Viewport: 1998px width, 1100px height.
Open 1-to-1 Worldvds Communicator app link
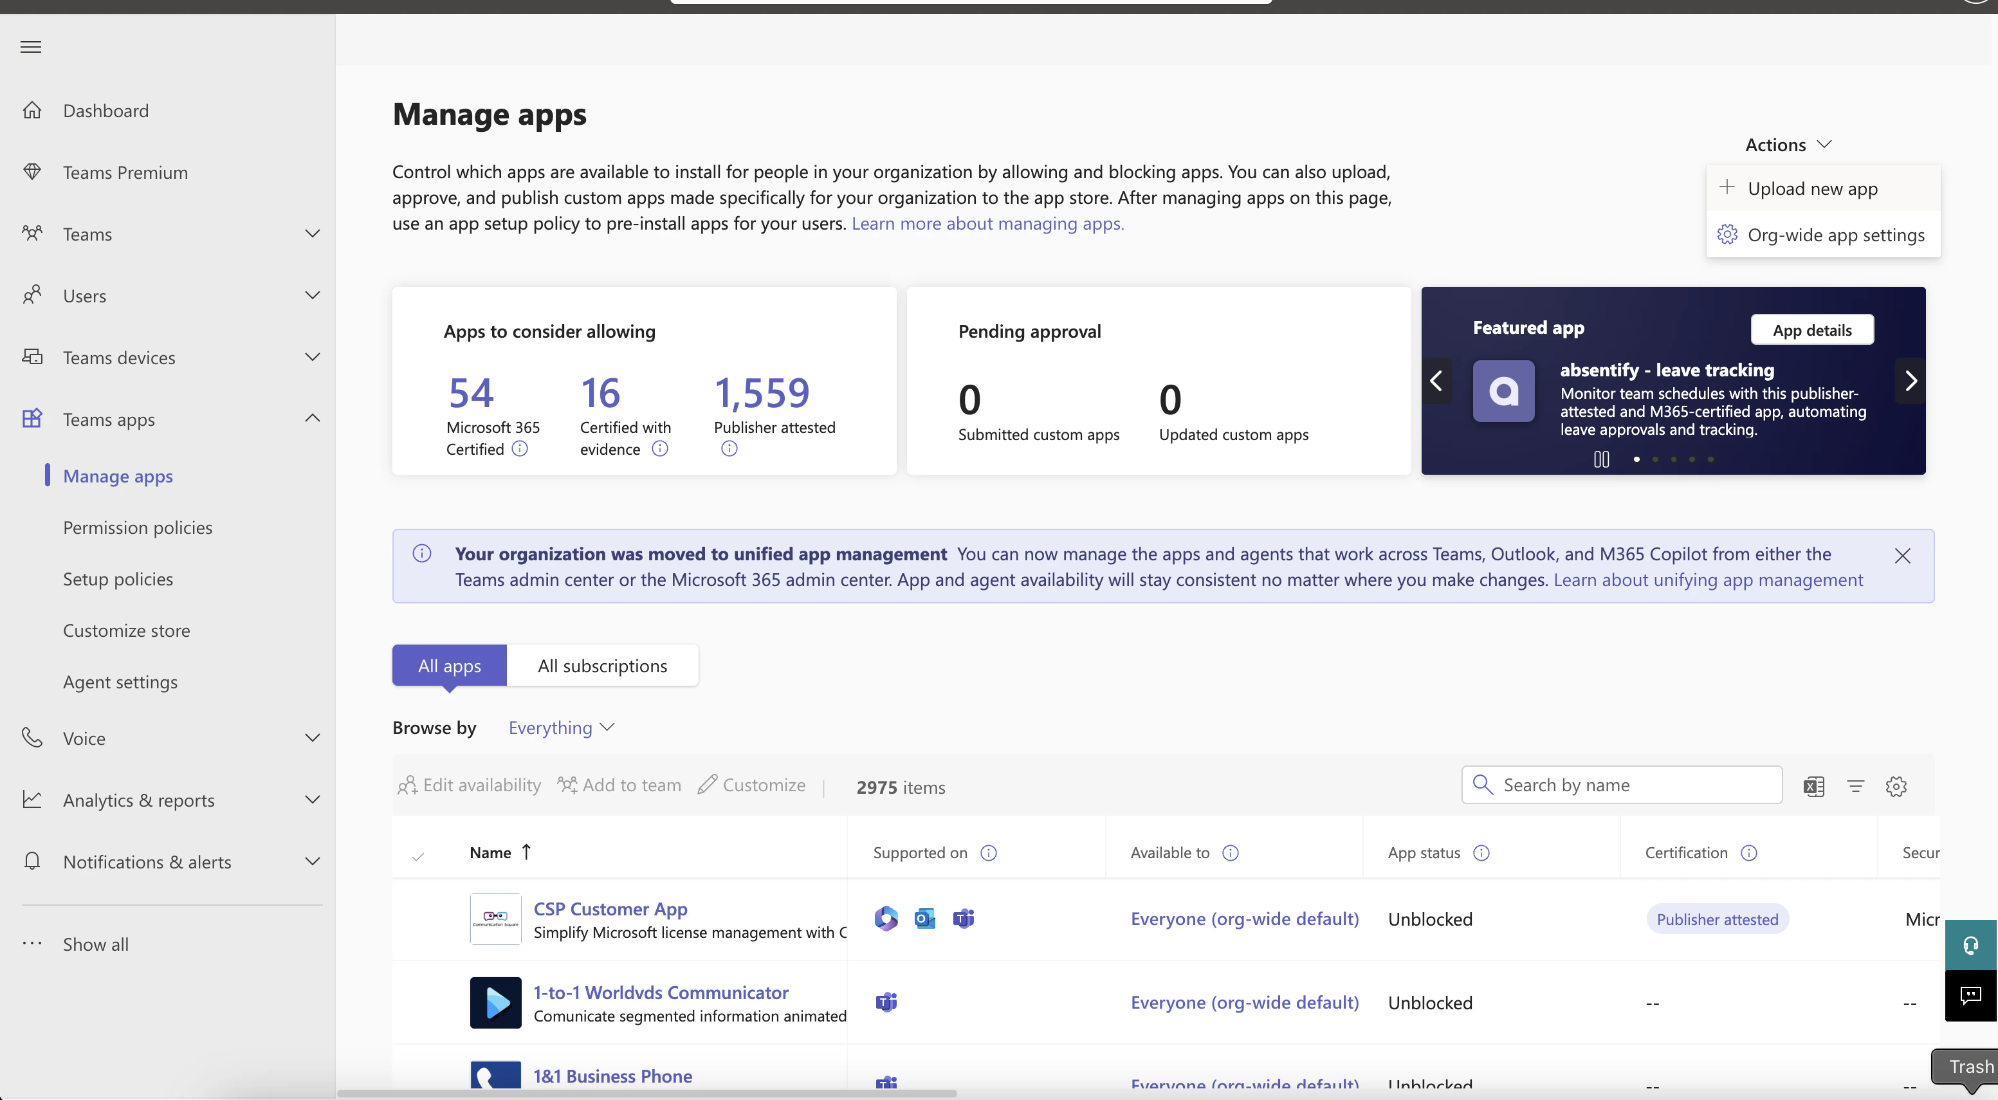click(661, 992)
